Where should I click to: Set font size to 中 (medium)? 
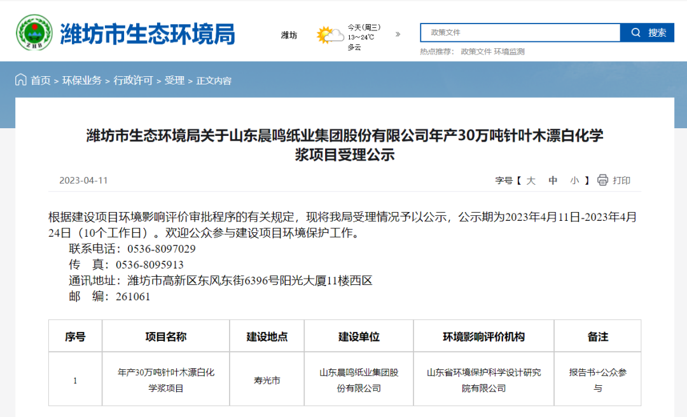pyautogui.click(x=553, y=180)
